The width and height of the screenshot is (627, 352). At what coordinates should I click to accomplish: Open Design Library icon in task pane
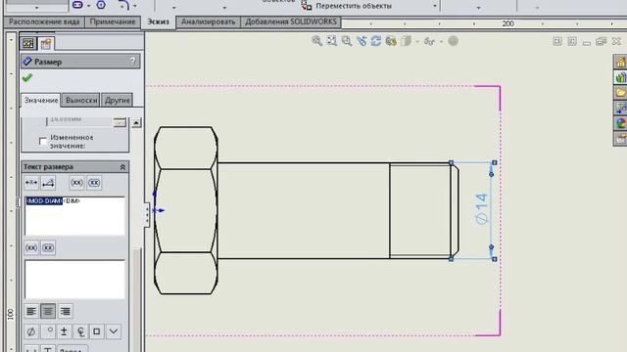tap(620, 77)
